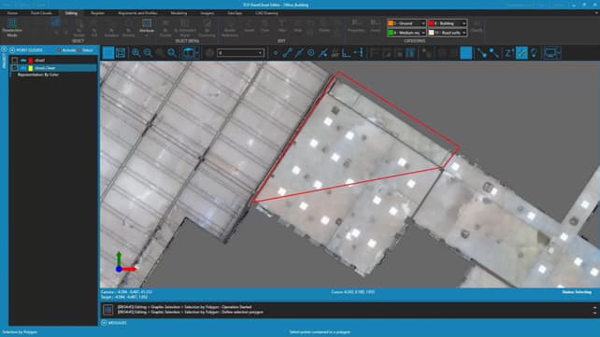This screenshot has width=600, height=337.
Task: Click the Orthographic view cube icon
Action: click(190, 52)
